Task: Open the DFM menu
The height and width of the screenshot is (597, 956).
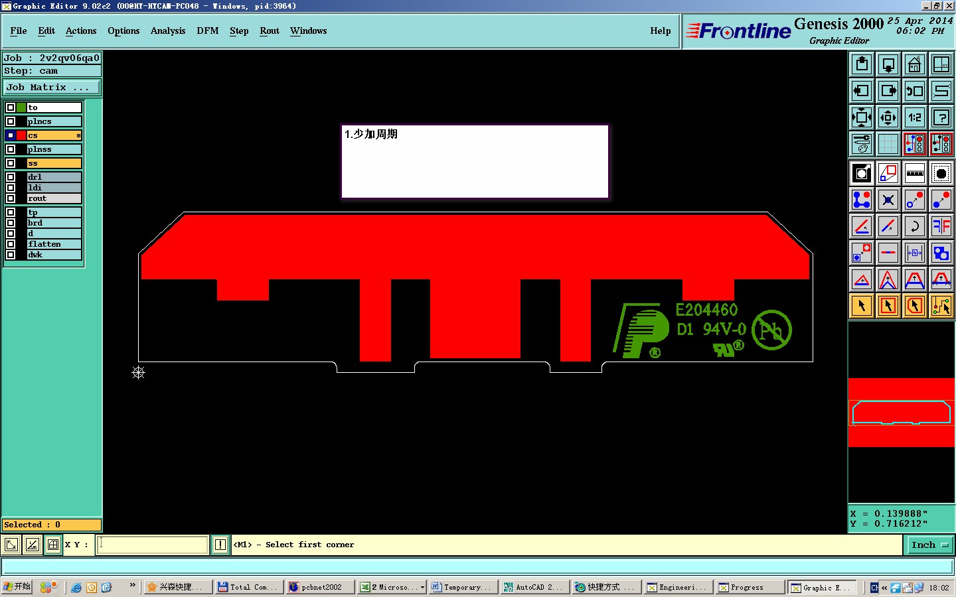Action: (208, 31)
